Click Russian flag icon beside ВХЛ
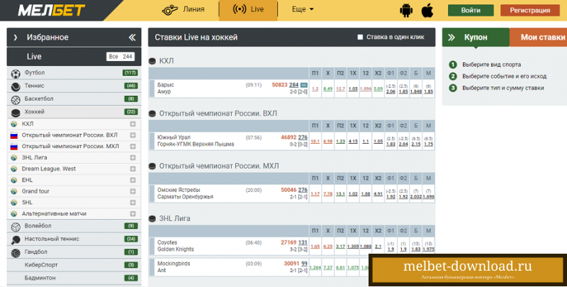Image resolution: width=567 pixels, height=287 pixels. pyautogui.click(x=13, y=135)
